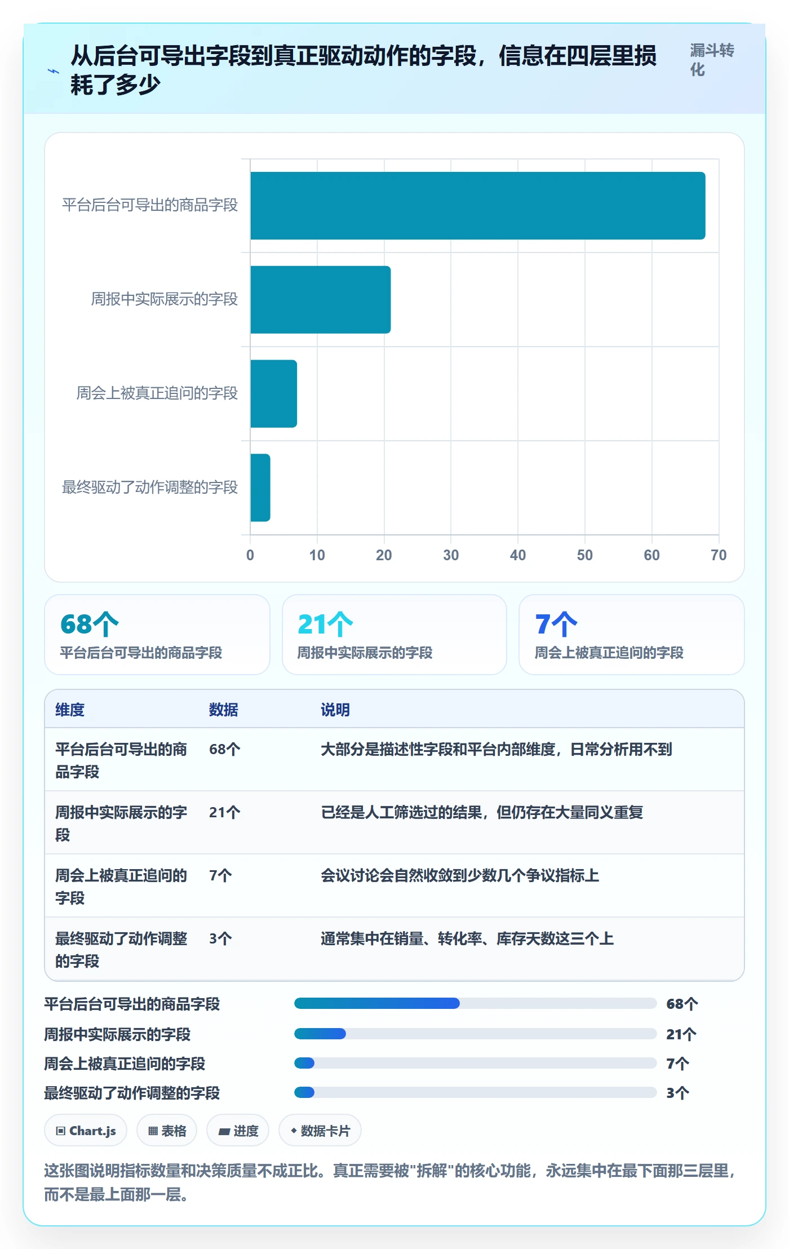Click the 周会上被真正追问的字段 chart bar
The height and width of the screenshot is (1249, 789).
tap(274, 393)
